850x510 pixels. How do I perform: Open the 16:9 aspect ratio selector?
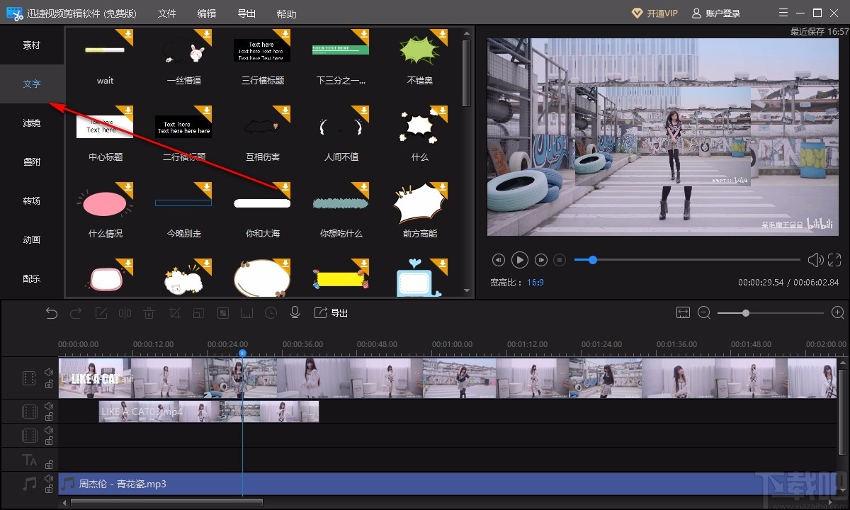click(535, 282)
